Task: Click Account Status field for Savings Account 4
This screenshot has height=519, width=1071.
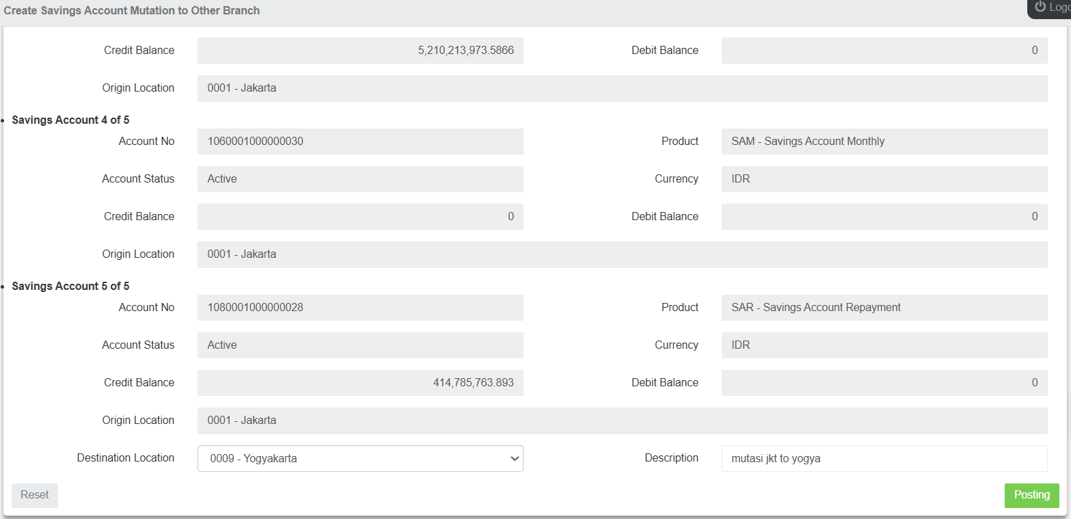Action: [360, 179]
